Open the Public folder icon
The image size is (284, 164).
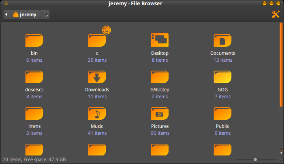coord(222,113)
